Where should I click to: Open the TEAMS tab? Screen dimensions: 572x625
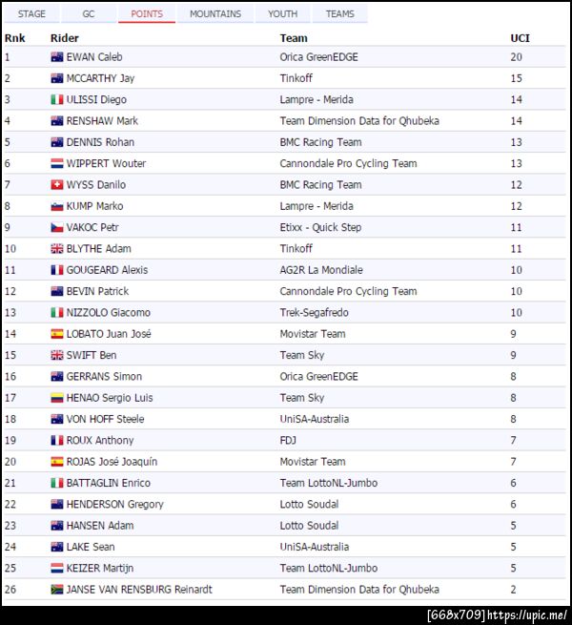click(340, 14)
